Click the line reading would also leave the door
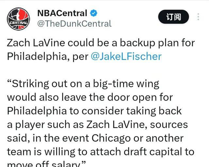The width and height of the screenshot is (209, 167). (x=90, y=97)
